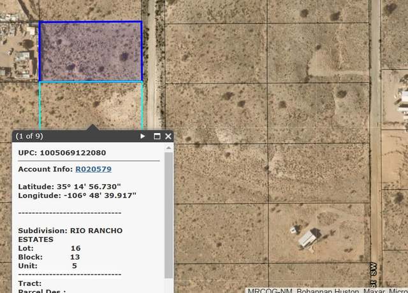Open account link R020579
This screenshot has height=293, width=408.
94,169
